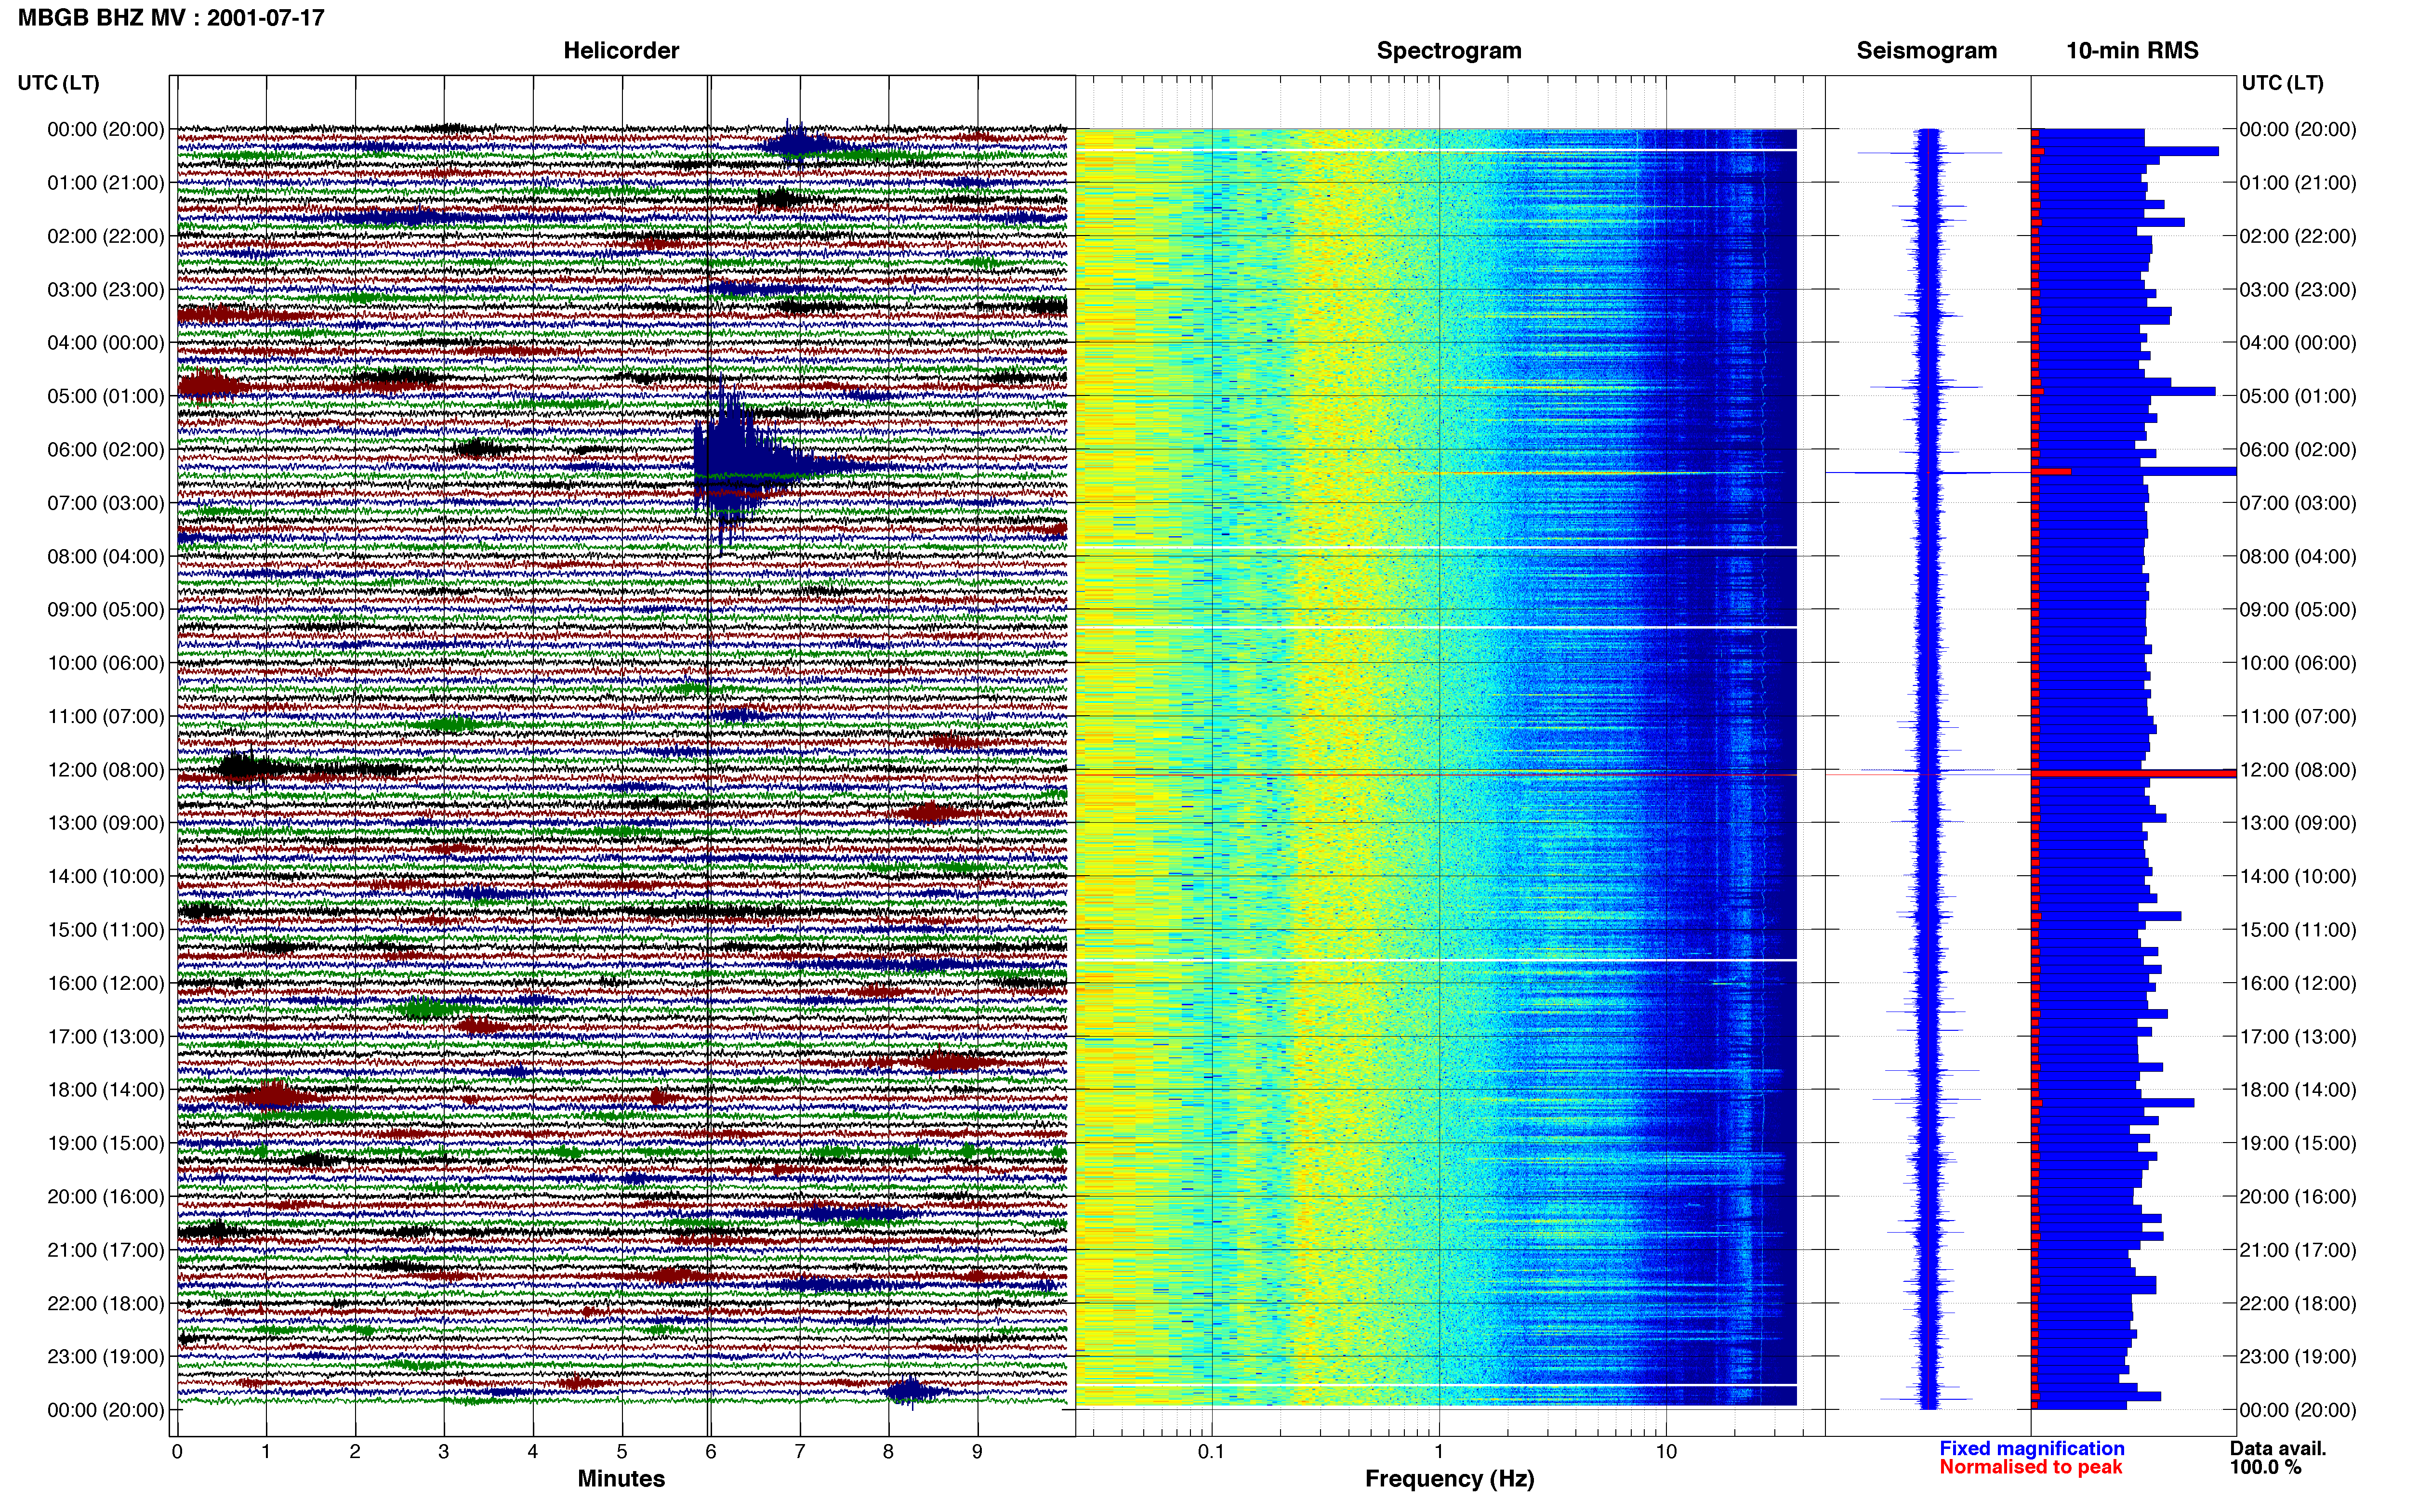2418x1512 pixels.
Task: Click left time label '03:00 (23:00)'
Action: point(106,289)
